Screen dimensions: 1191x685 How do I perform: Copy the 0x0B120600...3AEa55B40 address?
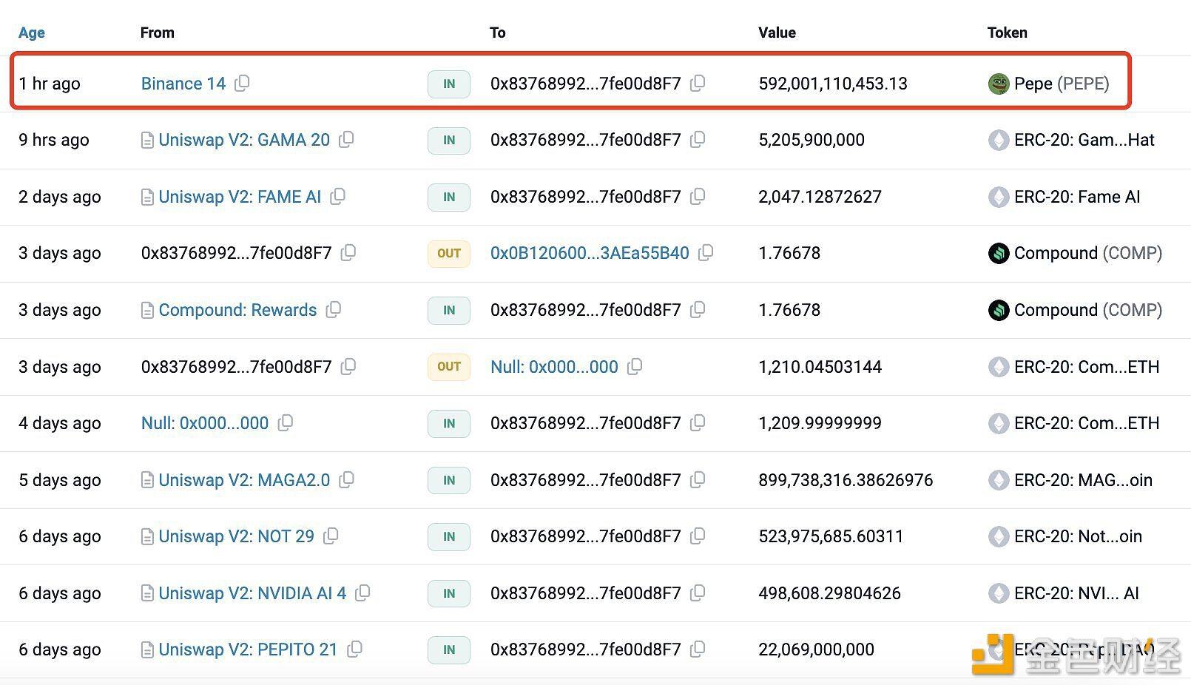(x=706, y=252)
